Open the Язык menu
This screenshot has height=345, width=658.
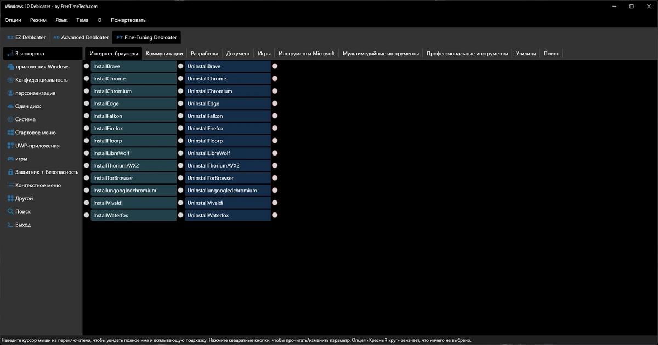coord(61,20)
